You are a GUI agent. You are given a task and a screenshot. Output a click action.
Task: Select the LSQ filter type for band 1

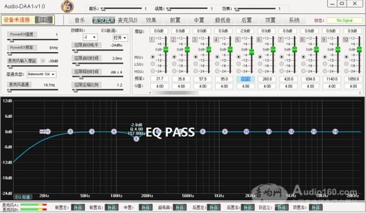click(x=153, y=64)
